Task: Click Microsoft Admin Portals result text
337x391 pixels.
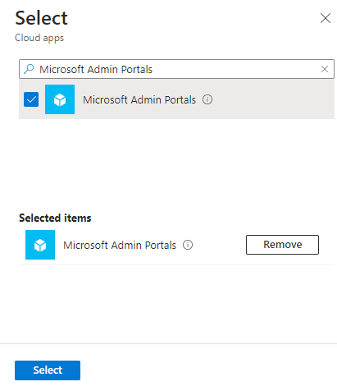Action: click(x=139, y=99)
